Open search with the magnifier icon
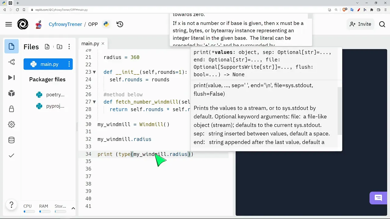 point(382,24)
